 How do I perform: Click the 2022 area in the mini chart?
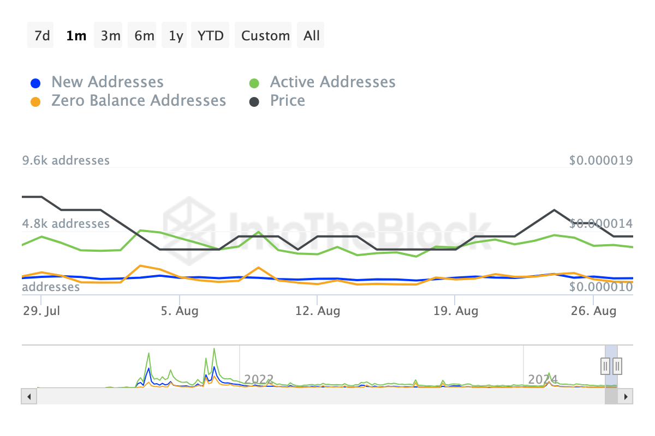(260, 379)
